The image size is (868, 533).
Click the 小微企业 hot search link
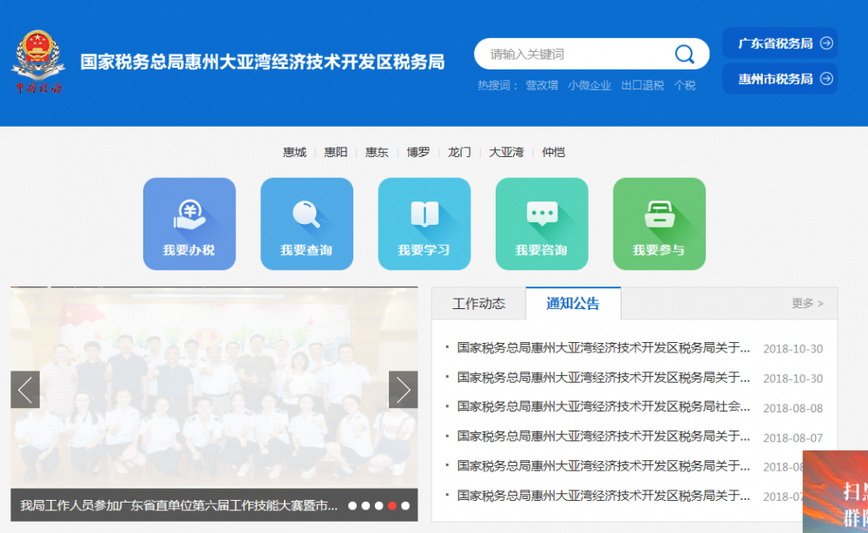click(589, 85)
